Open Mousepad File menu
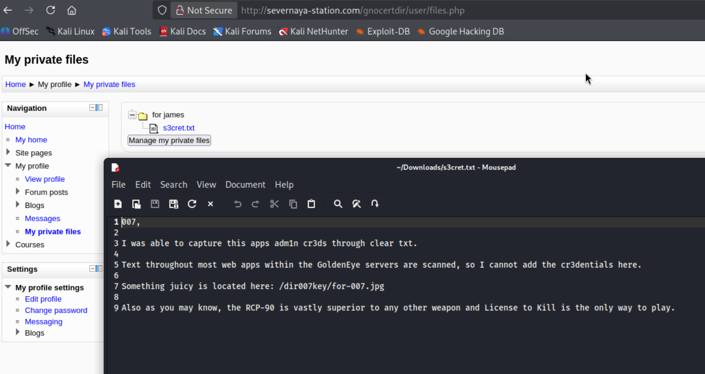This screenshot has width=705, height=374. coord(118,185)
